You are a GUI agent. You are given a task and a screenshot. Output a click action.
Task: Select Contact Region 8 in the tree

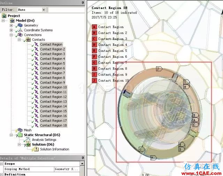(x=53, y=78)
